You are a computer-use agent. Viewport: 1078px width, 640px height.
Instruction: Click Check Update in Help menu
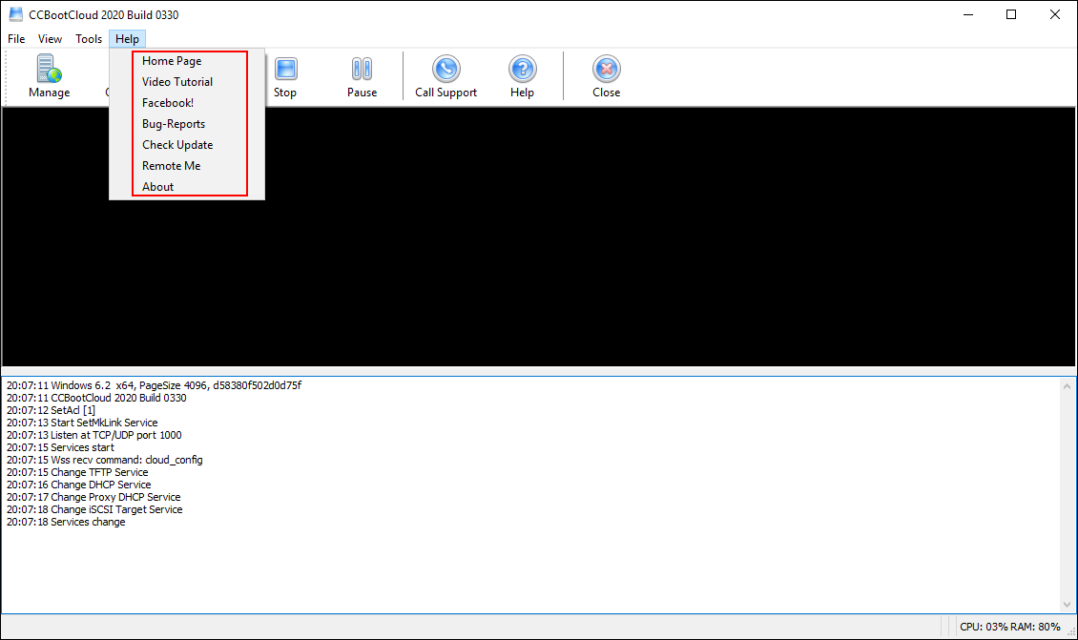click(x=177, y=145)
